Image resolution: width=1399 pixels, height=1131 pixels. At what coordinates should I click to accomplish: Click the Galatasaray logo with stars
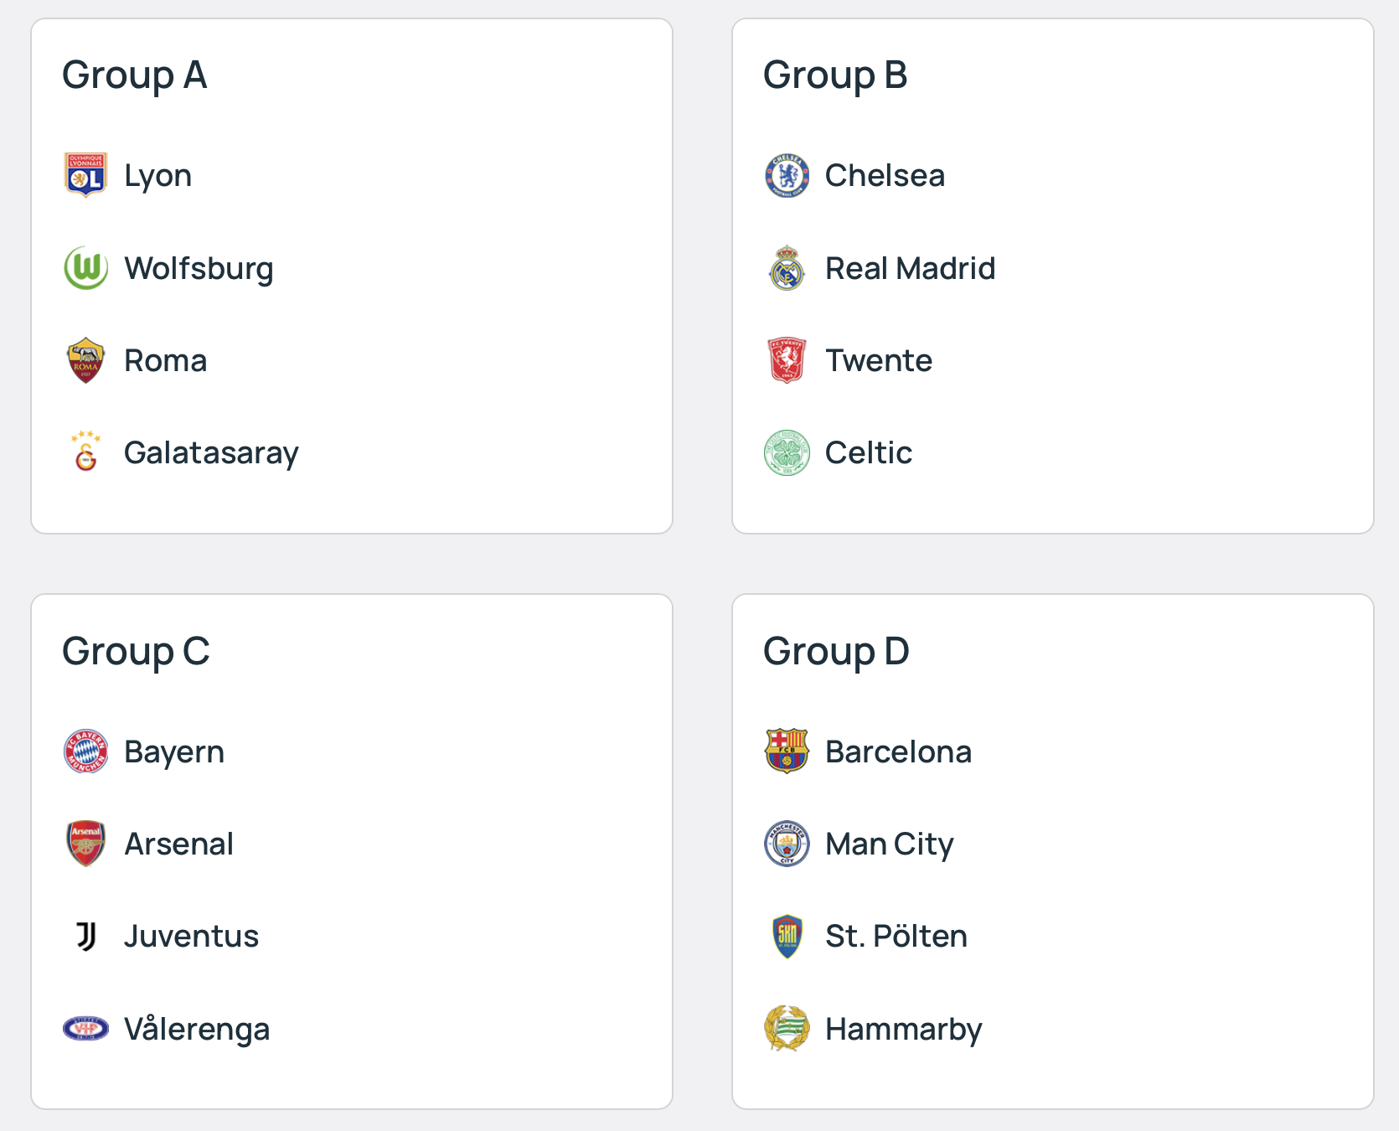pyautogui.click(x=85, y=452)
